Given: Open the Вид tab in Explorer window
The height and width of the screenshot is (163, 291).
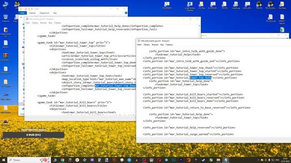Looking at the screenshot, I should [55, 13].
